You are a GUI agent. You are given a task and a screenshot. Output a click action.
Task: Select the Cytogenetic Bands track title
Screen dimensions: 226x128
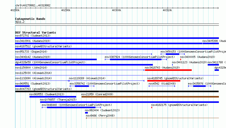(x=30, y=19)
